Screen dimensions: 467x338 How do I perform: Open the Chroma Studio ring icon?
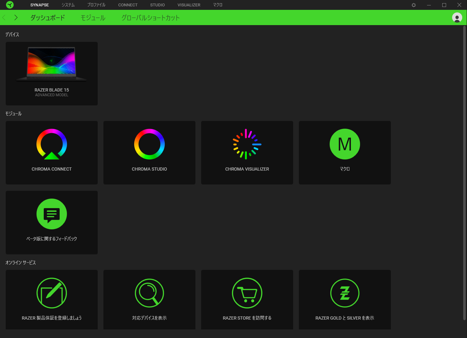point(149,144)
